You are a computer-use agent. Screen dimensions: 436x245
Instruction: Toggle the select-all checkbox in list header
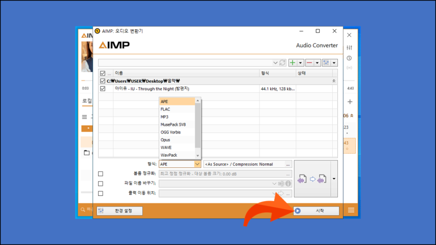coord(103,73)
